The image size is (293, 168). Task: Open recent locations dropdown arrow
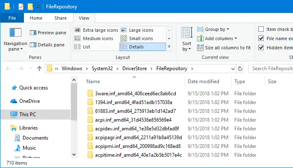click(x=31, y=69)
